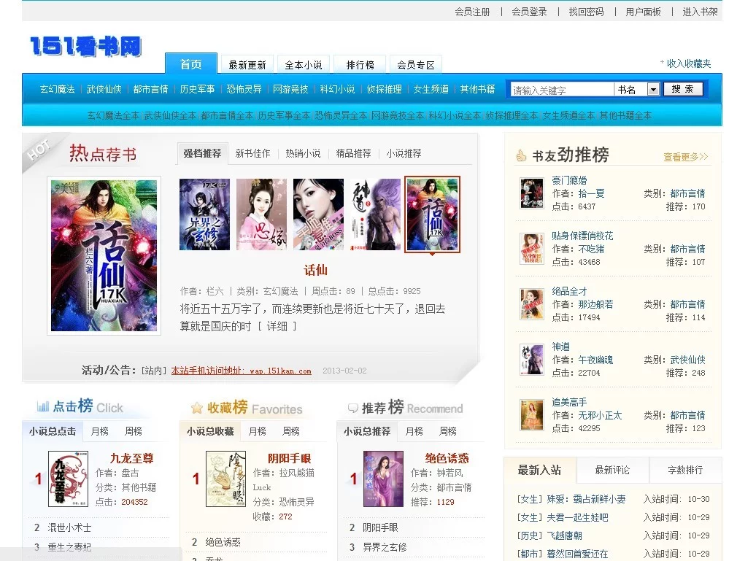Browse the 网游竞技 category
Image resolution: width=737 pixels, height=561 pixels.
point(290,89)
